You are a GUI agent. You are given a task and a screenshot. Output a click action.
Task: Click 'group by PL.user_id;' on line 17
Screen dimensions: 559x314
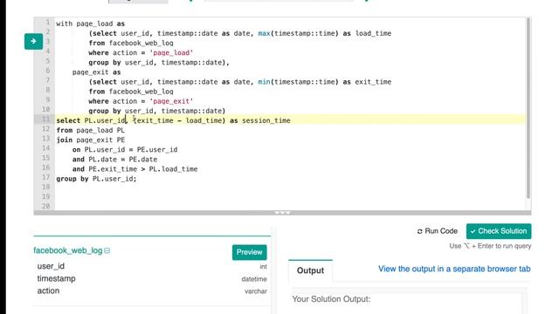click(96, 179)
